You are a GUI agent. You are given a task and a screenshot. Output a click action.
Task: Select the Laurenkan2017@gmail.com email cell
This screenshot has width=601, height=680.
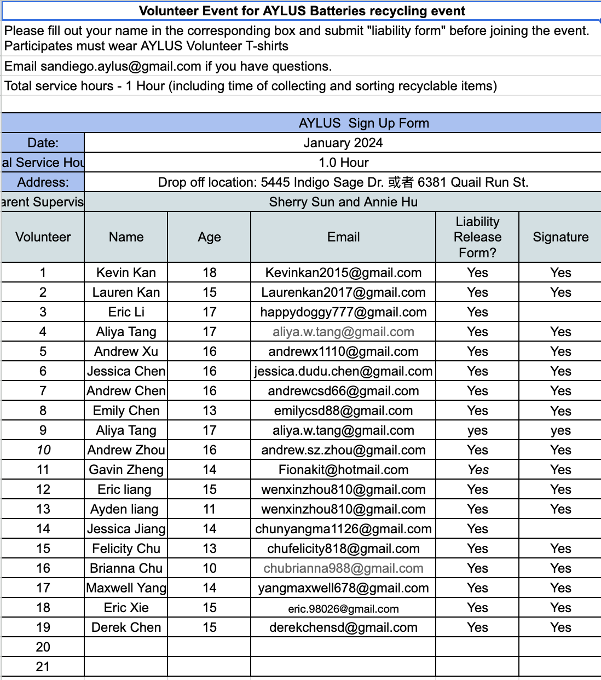coord(343,292)
